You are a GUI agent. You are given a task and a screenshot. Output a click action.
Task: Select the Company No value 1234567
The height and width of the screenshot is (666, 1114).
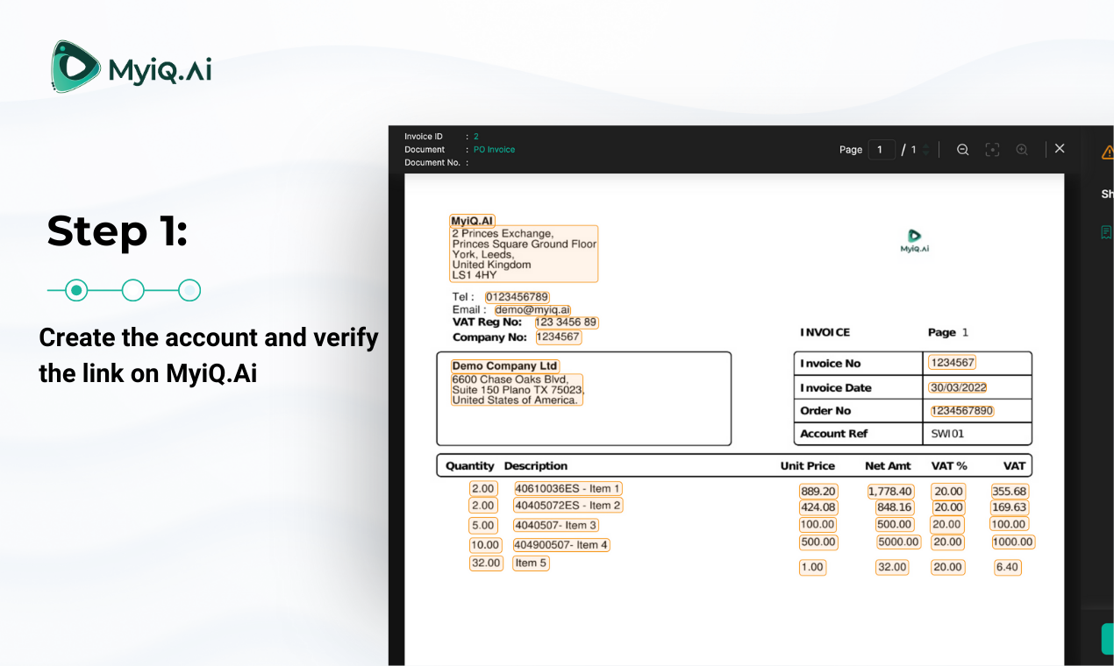coord(558,337)
